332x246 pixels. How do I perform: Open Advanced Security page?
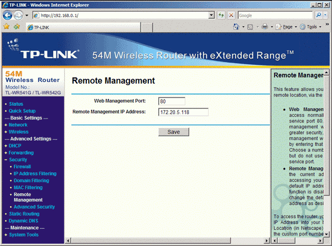[x=34, y=207]
